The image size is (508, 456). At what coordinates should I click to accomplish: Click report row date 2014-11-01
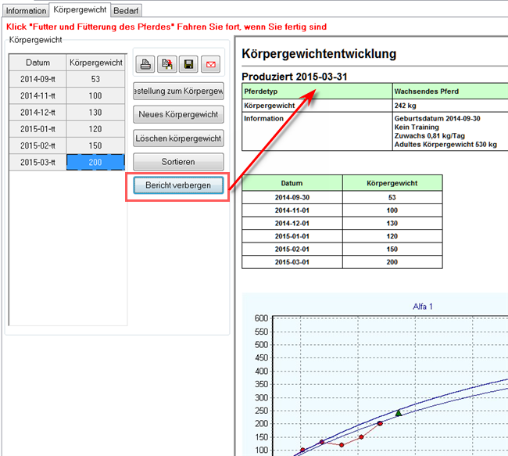[292, 210]
